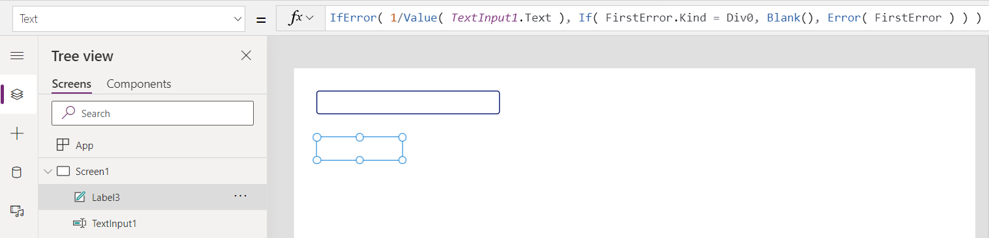Open the Data cylinder icon
Viewport: 989px width, 238px height.
tap(17, 172)
